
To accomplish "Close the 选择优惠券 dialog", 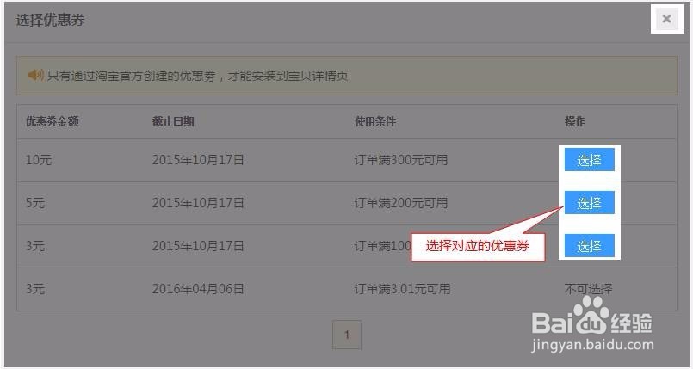I will coord(666,19).
